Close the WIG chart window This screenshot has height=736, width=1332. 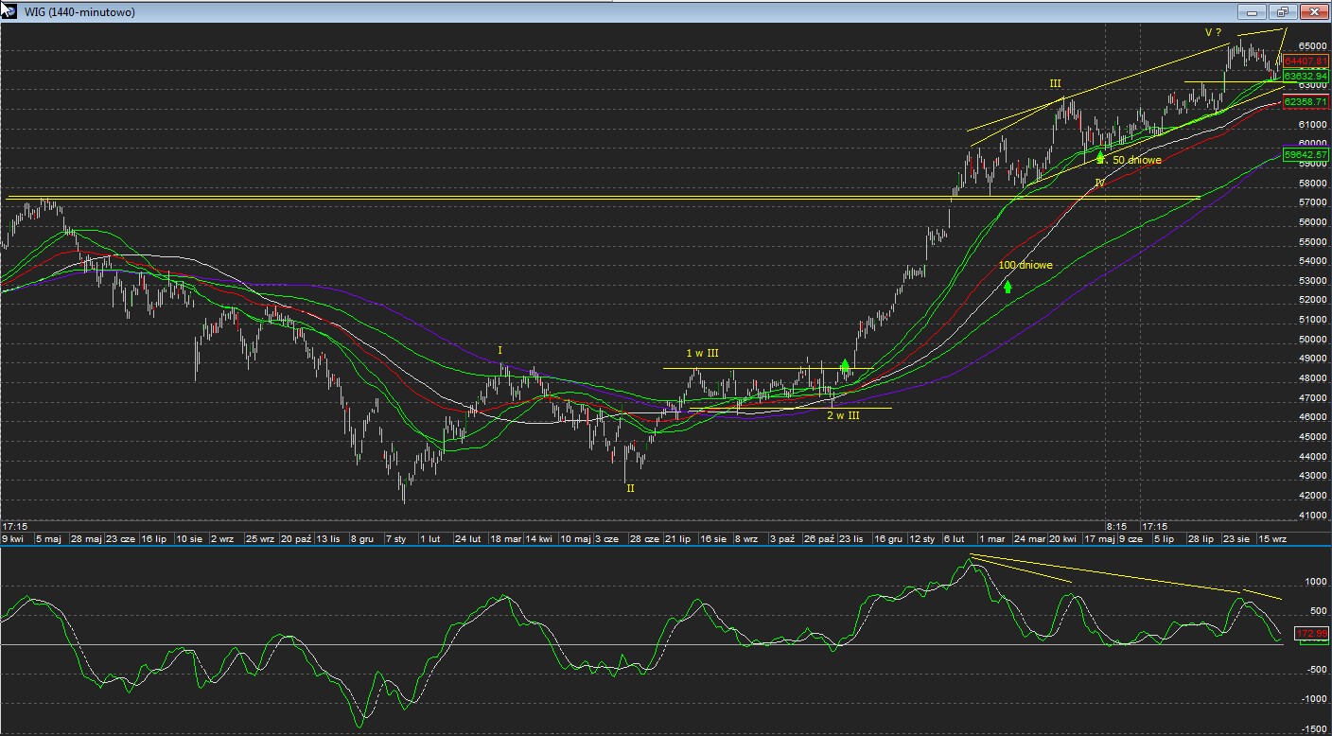(x=1313, y=12)
